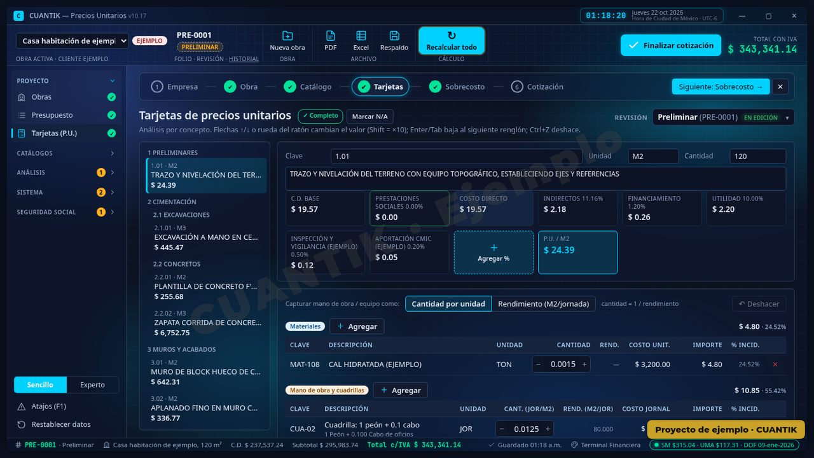This screenshot has height=458, width=814.
Task: Export using the Excel icon
Action: point(361,41)
